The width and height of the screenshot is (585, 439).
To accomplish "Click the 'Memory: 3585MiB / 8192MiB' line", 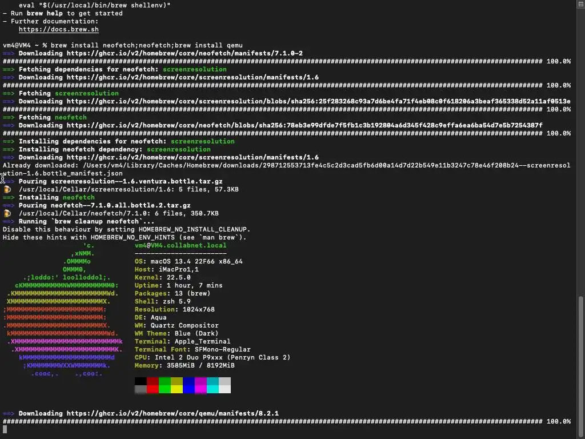I will [x=185, y=365].
